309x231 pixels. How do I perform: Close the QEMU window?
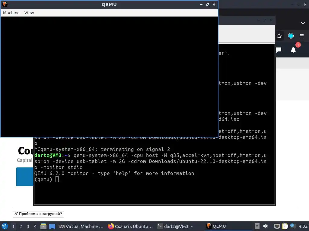(214, 4)
